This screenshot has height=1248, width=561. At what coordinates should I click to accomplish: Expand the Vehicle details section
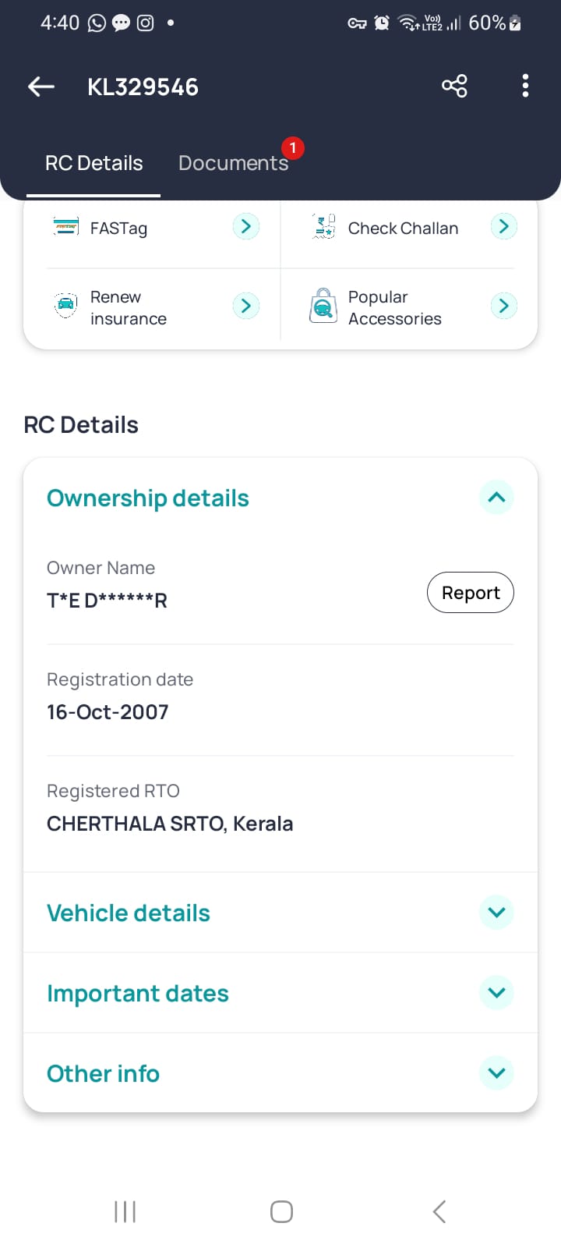496,913
